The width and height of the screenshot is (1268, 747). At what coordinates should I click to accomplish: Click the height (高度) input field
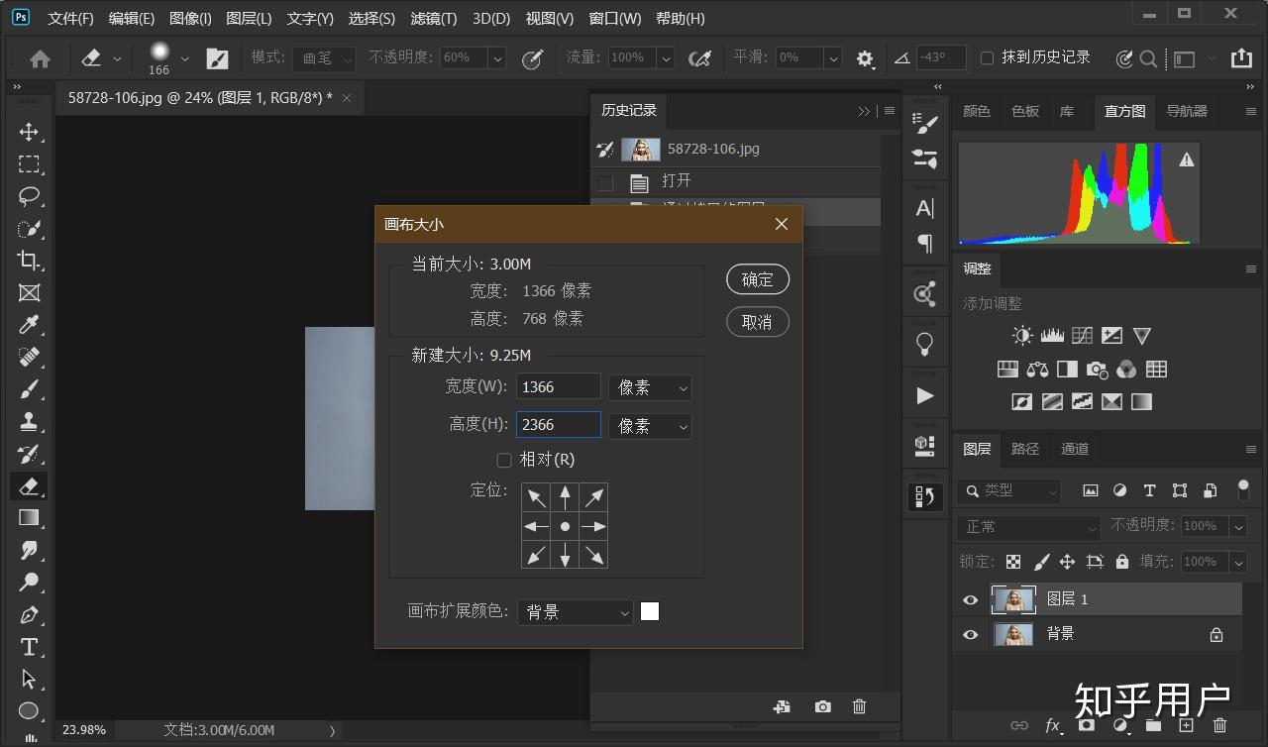(x=559, y=425)
